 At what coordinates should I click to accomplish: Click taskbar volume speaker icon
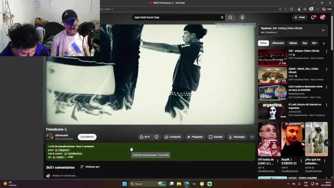point(317,184)
